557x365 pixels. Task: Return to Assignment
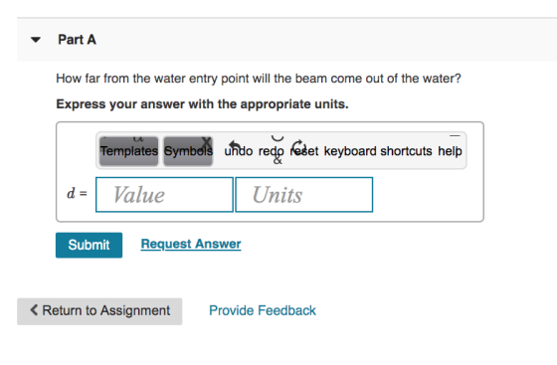point(99,311)
